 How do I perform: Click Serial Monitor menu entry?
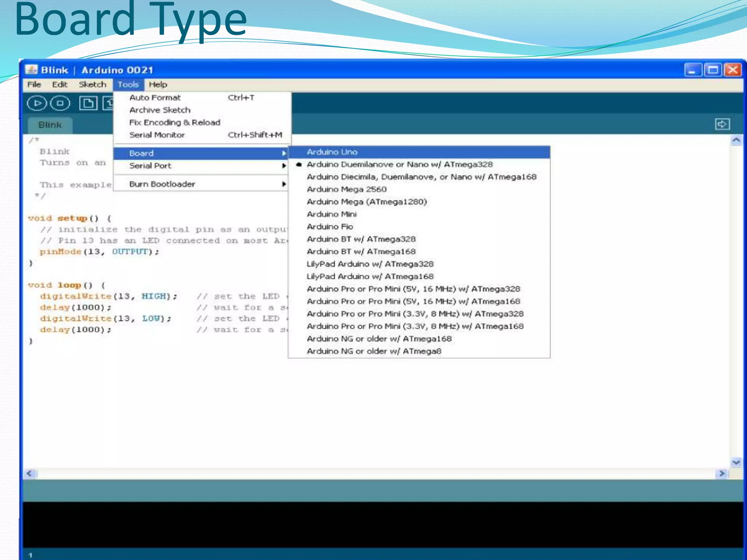(x=157, y=135)
